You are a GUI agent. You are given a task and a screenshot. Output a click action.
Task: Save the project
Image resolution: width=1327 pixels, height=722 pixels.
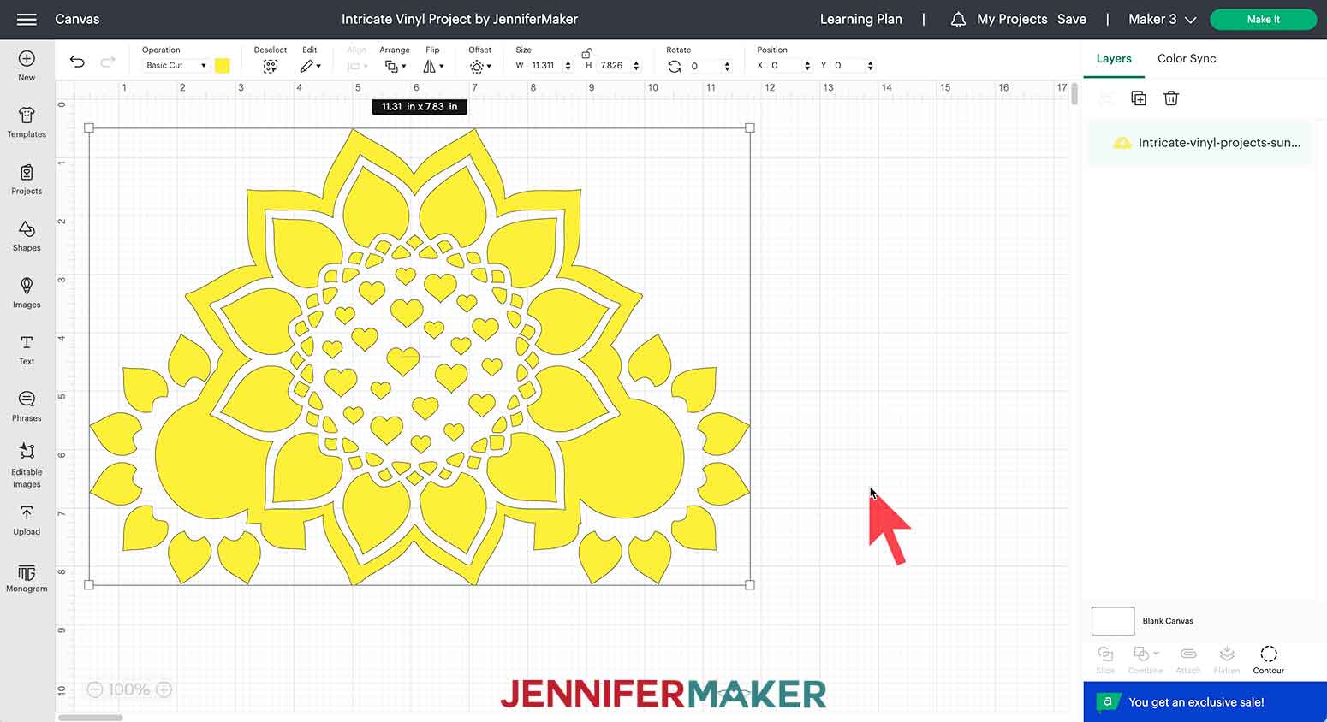1071,19
